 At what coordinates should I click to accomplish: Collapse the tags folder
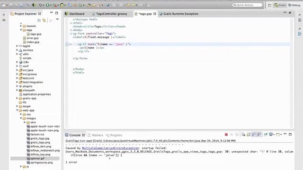[21, 30]
